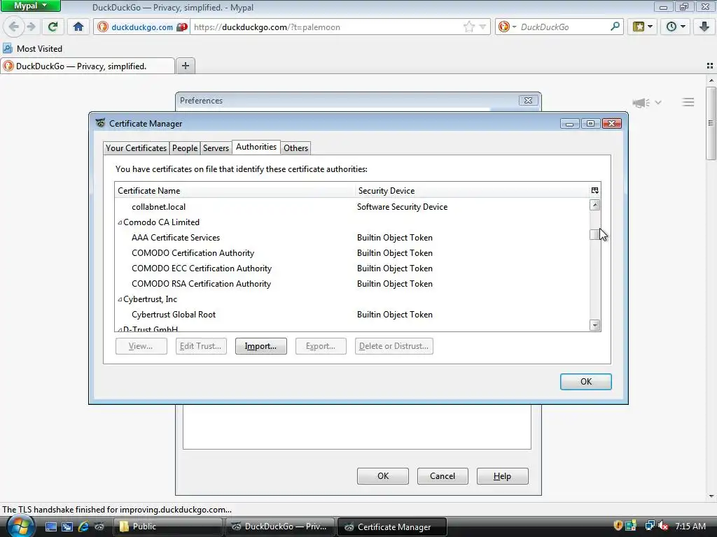Open the History clock button
Viewport: 717px width, 537px height.
[676, 27]
